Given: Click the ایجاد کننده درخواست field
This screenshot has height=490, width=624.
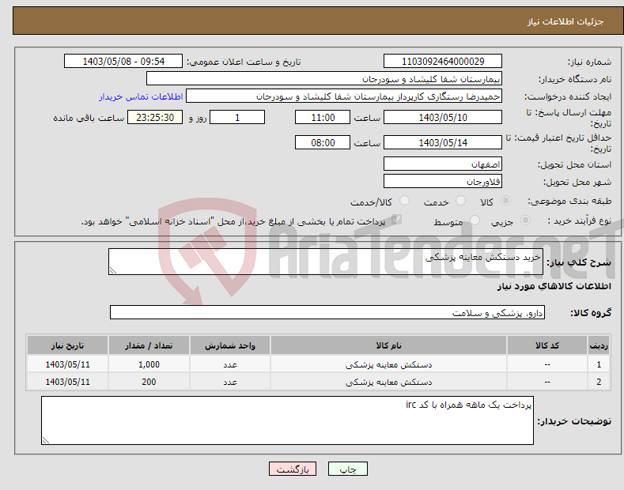Looking at the screenshot, I should pos(344,96).
